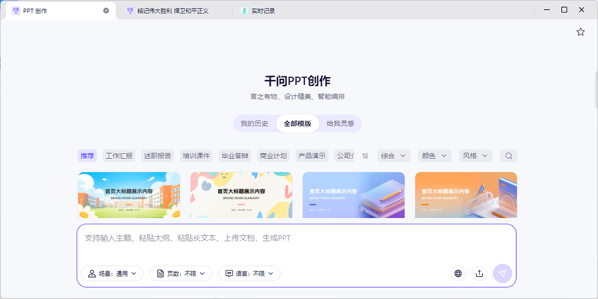Expand the category list icon
This screenshot has height=299, width=598.
coord(365,156)
